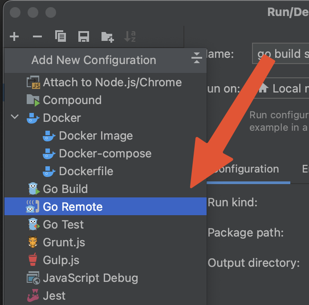This screenshot has height=305, width=309.
Task: Click the Grunt.js boar icon
Action: point(33,242)
